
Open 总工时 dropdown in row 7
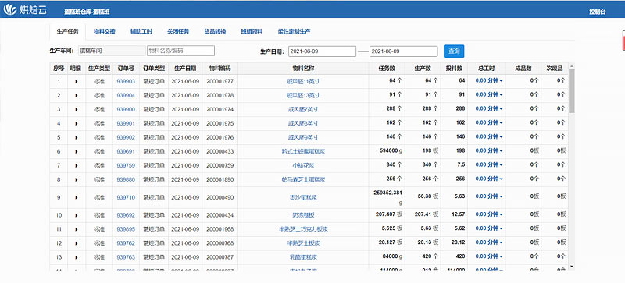coord(489,164)
